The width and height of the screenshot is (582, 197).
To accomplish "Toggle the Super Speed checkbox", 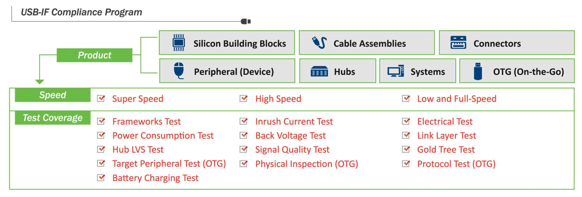I will (x=101, y=98).
